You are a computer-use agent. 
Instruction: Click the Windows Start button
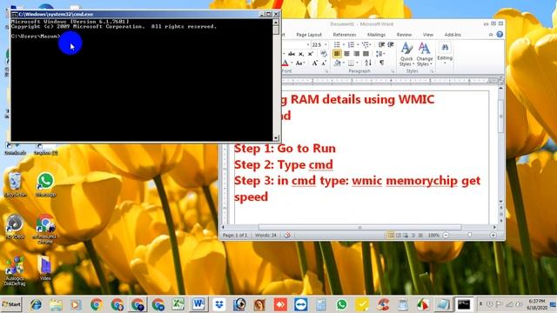click(11, 304)
